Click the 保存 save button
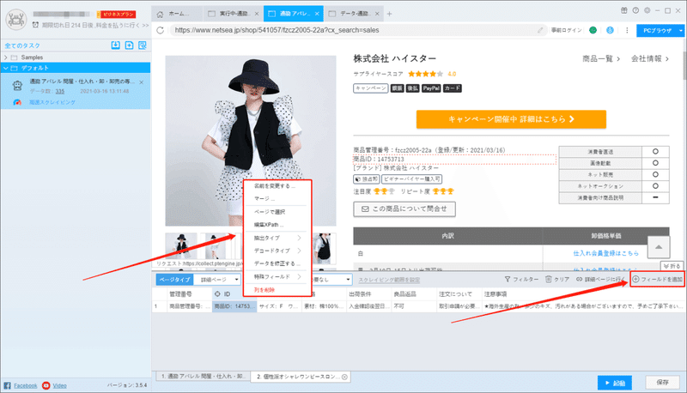Viewport: 687px width, 393px height. tap(662, 383)
